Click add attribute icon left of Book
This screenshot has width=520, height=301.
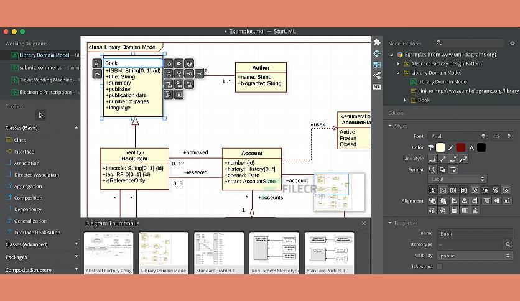[97, 63]
